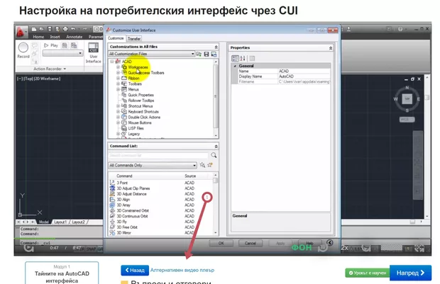Switch to the Customize tab
The width and height of the screenshot is (440, 284).
[116, 38]
